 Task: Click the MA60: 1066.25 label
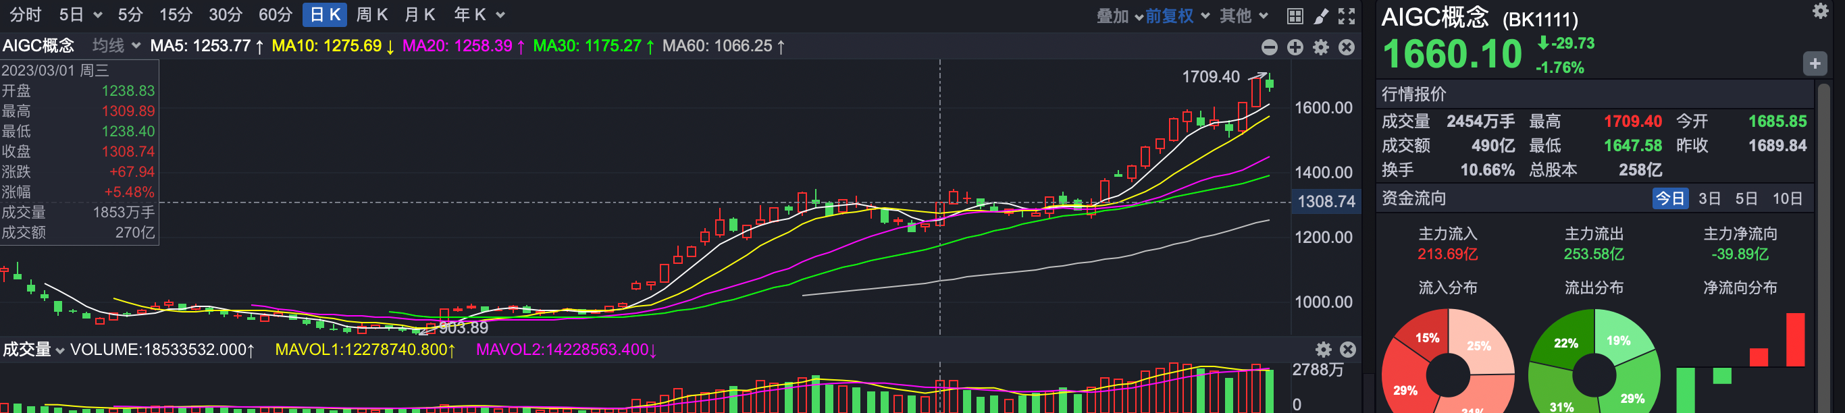pos(724,46)
